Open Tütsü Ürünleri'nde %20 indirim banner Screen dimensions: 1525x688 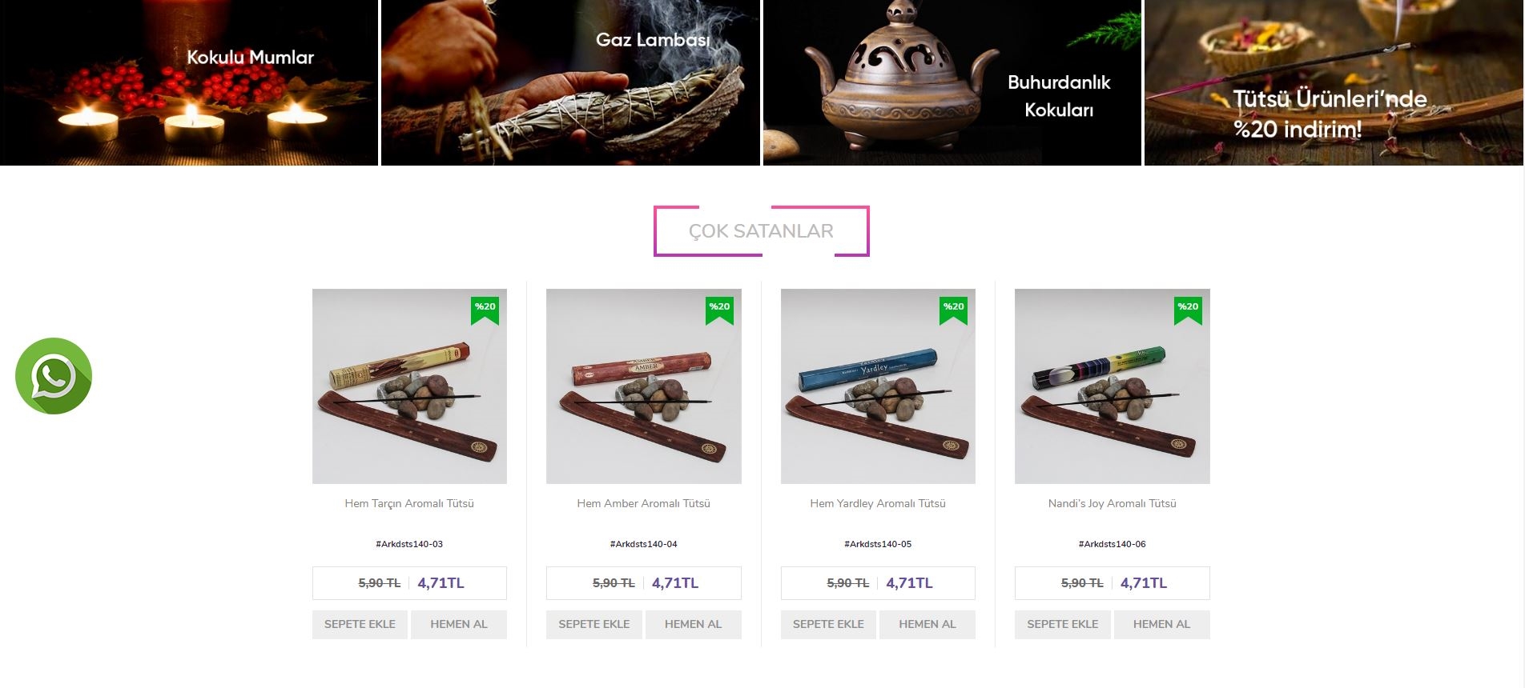pyautogui.click(x=1334, y=82)
